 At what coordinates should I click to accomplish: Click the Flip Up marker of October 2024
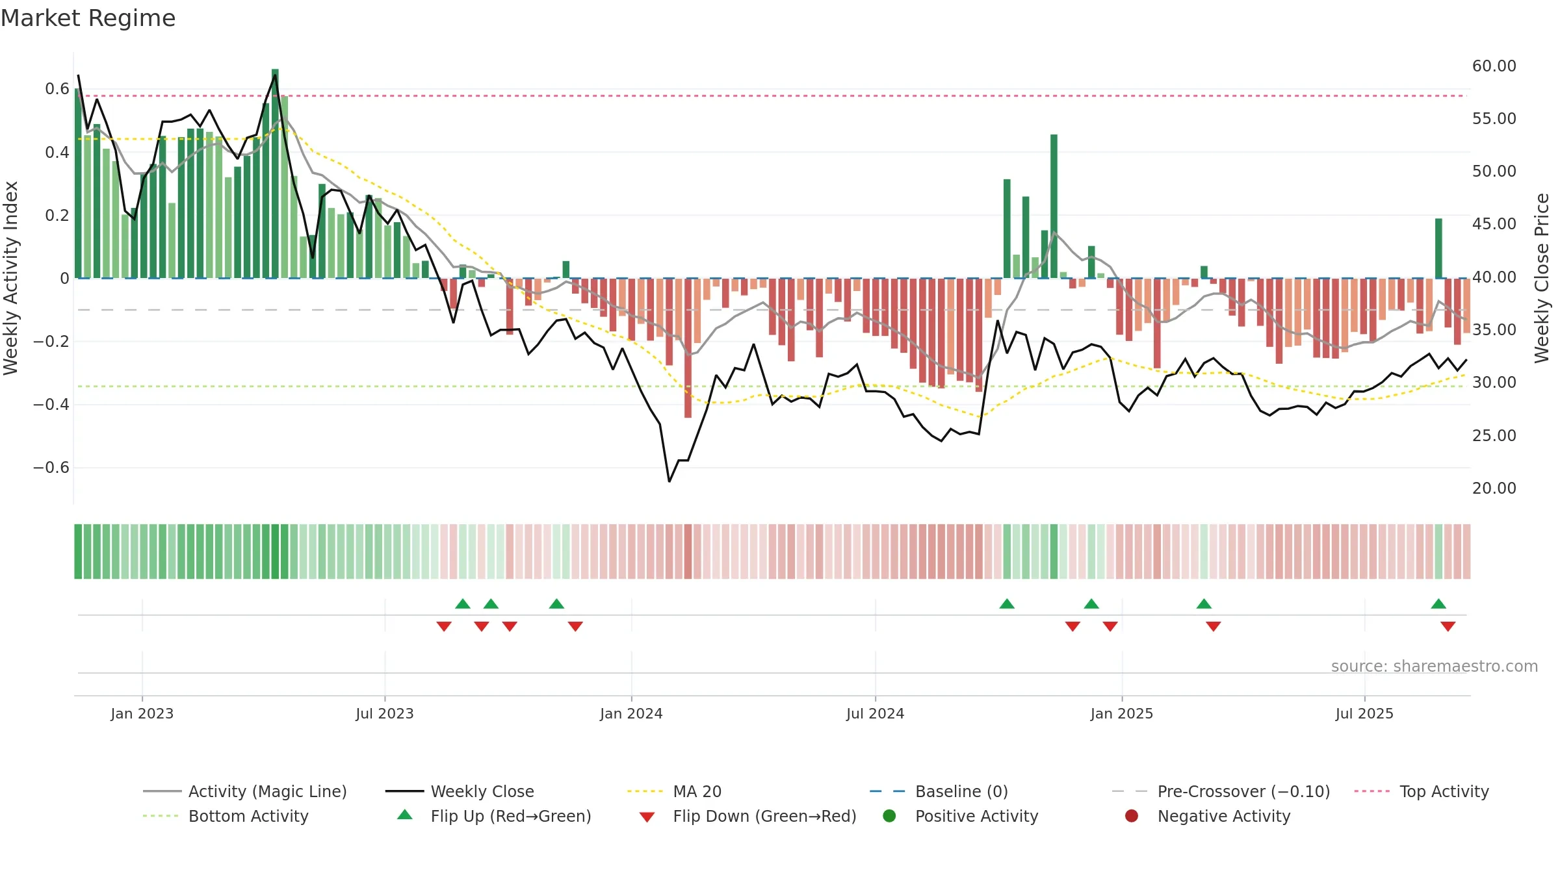(x=1007, y=604)
